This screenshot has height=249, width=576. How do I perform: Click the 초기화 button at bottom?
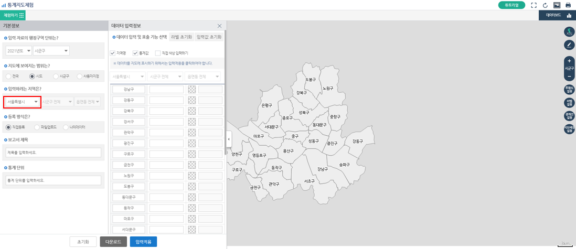[x=83, y=242]
